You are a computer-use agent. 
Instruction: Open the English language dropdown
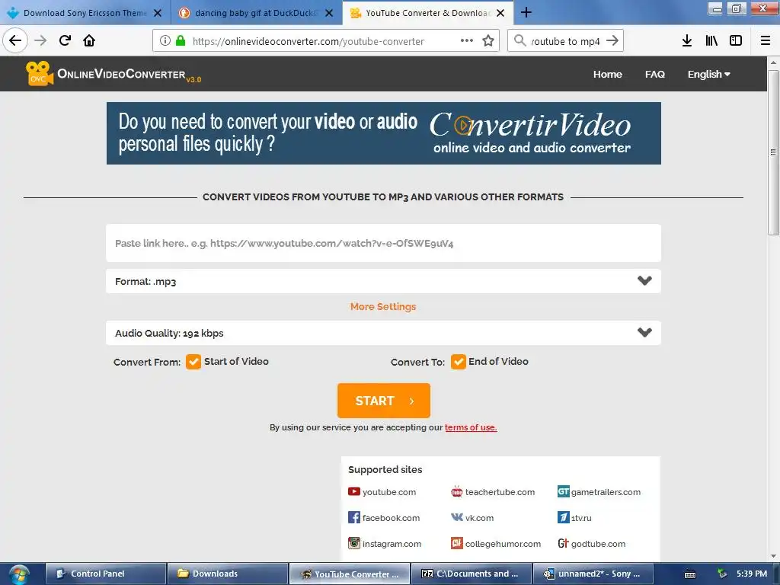pyautogui.click(x=709, y=74)
